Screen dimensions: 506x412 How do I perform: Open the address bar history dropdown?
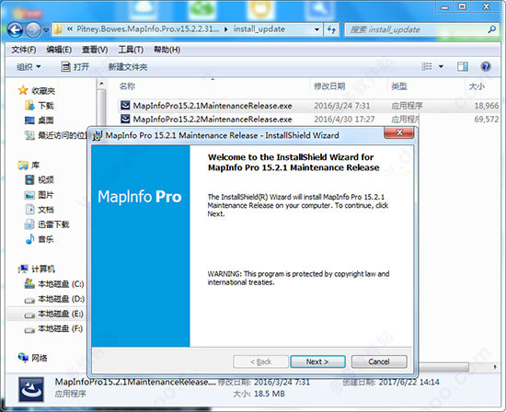point(316,29)
